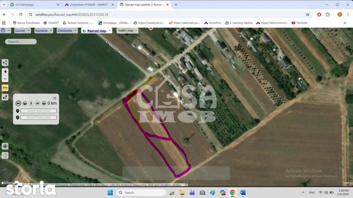
Task: Click the taskbar Search box
Action: point(141,193)
